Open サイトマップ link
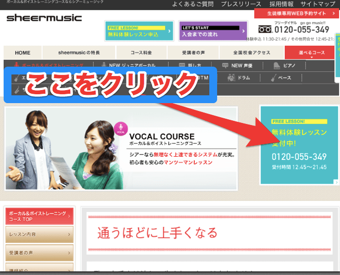Viewport: 340px width, 275px height. (318, 4)
